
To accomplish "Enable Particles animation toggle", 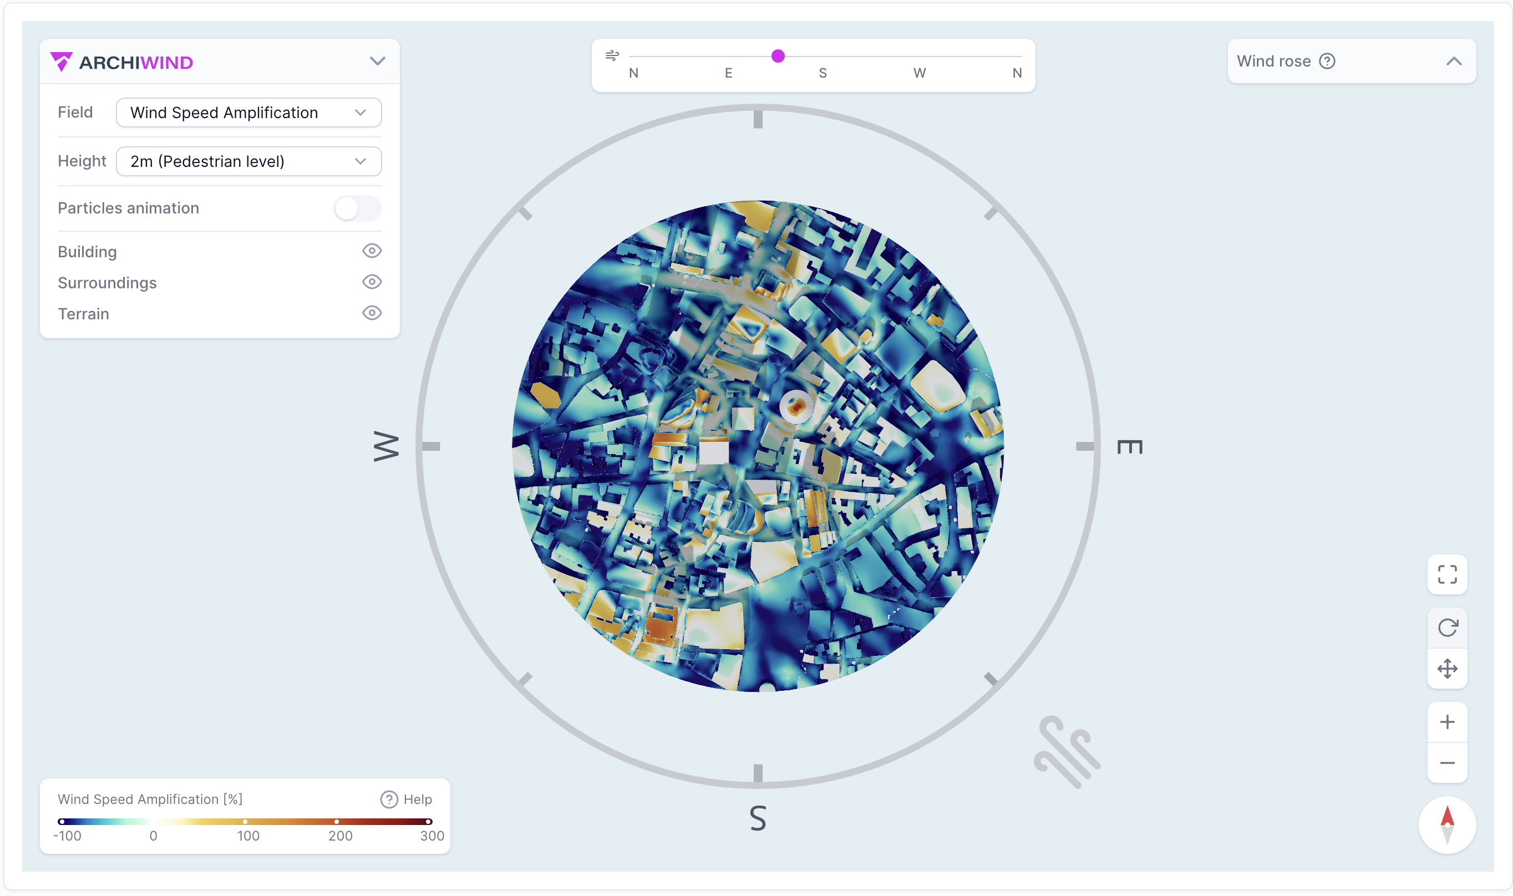I will tap(357, 208).
